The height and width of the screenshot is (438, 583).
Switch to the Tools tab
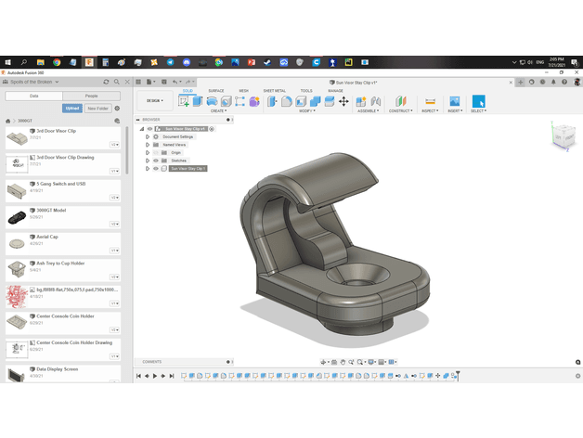tap(306, 91)
